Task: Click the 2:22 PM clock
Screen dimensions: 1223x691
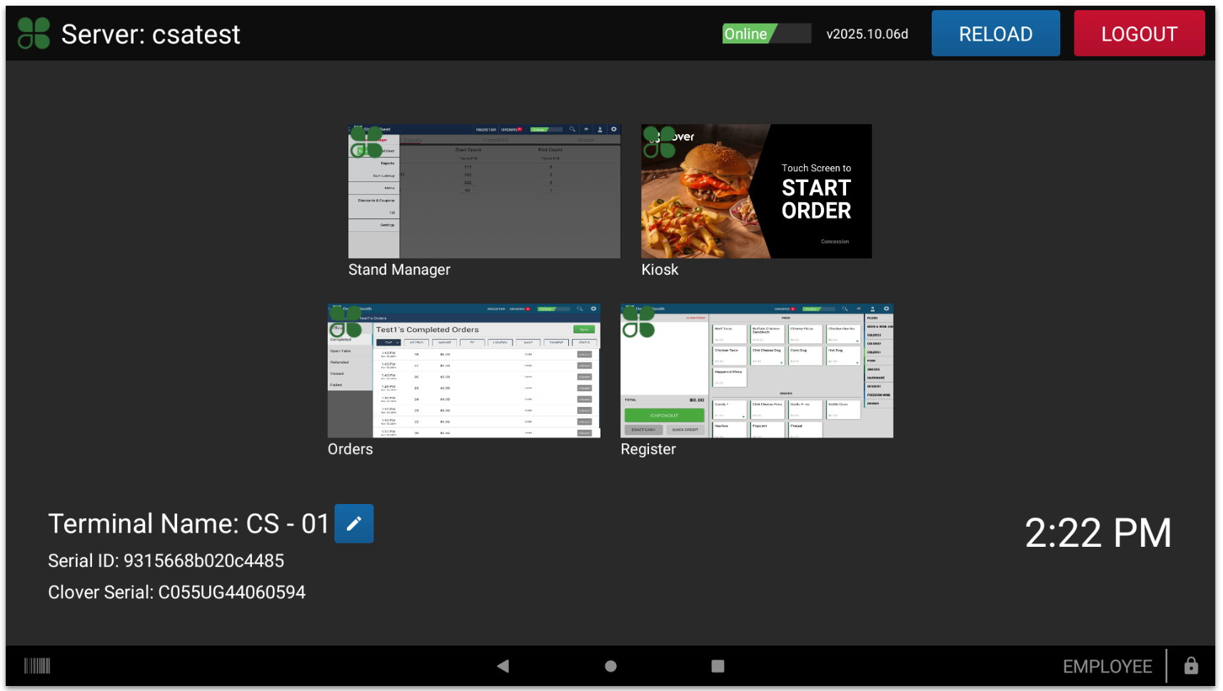Action: (x=1098, y=533)
